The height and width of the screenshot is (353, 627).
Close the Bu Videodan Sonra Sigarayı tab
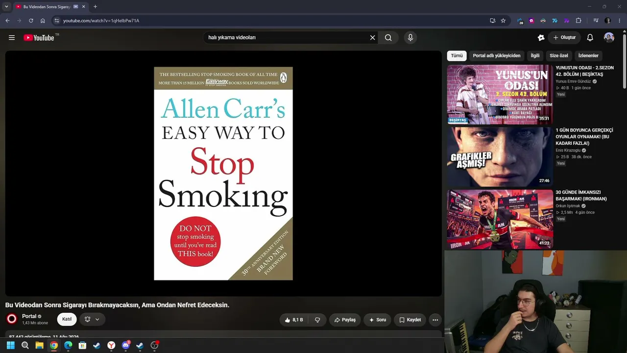tap(84, 7)
